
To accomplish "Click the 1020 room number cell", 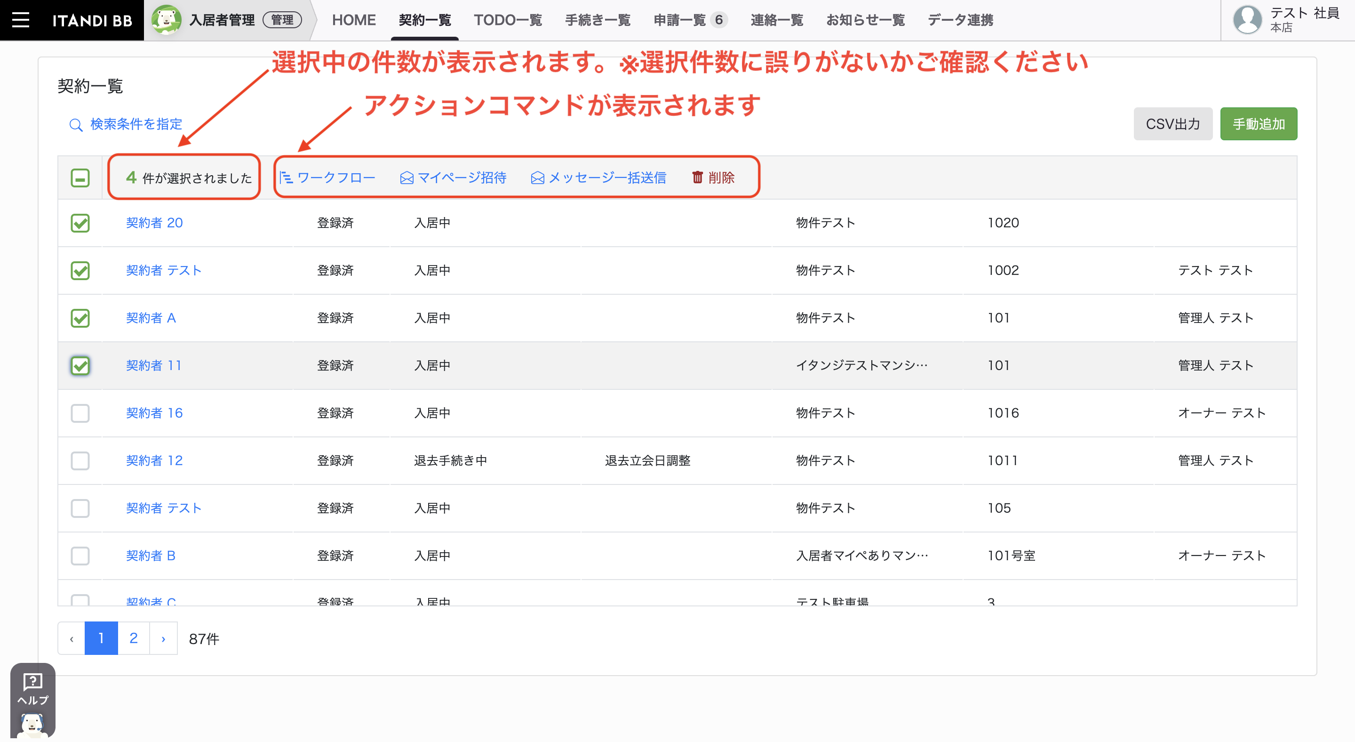I will point(1003,223).
